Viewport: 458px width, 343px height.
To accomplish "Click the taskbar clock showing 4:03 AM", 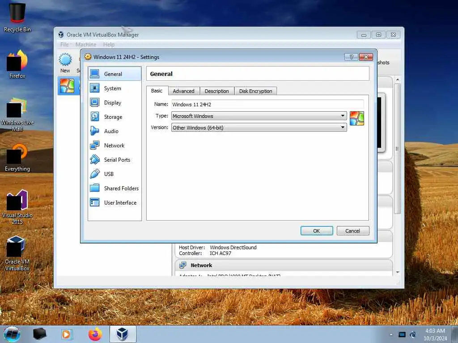I will [x=435, y=335].
